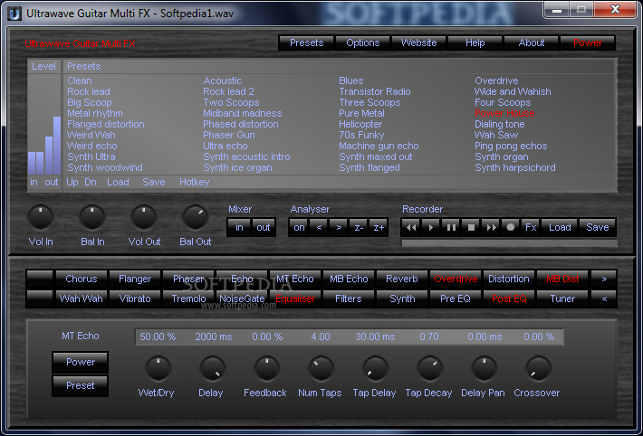Click the recorder Fx button
The width and height of the screenshot is (643, 436).
(531, 227)
